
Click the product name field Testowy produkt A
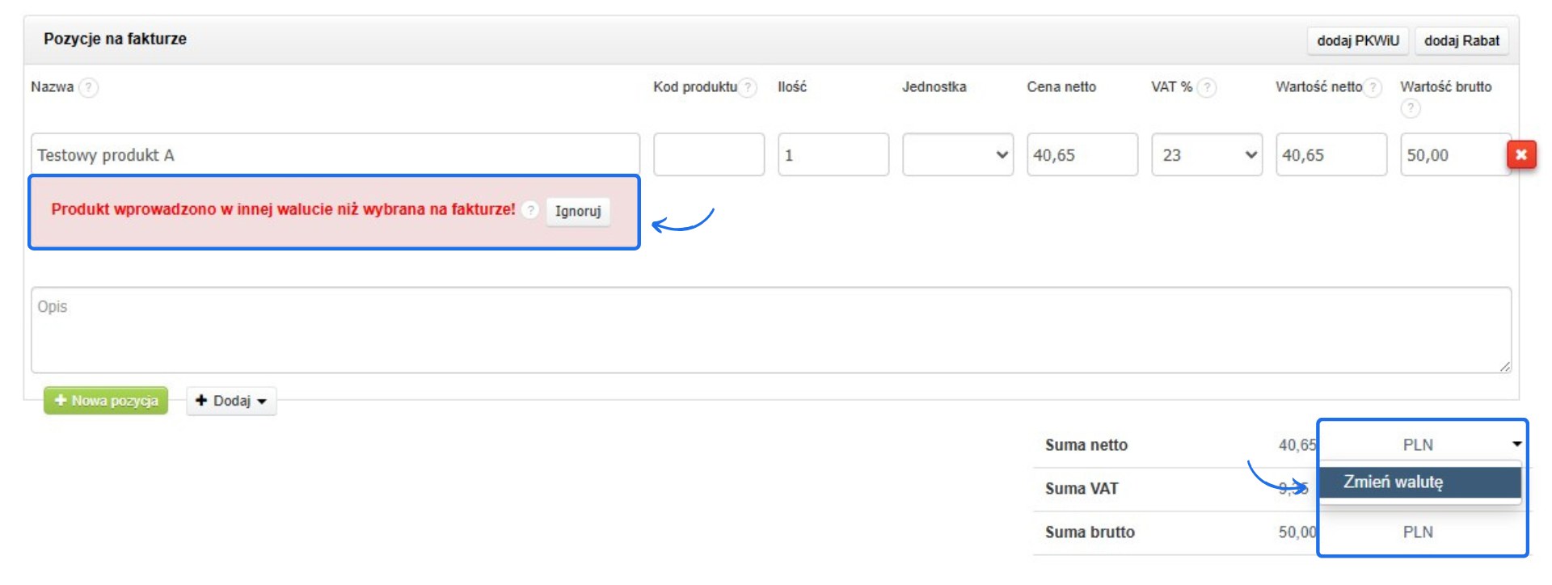pos(335,154)
